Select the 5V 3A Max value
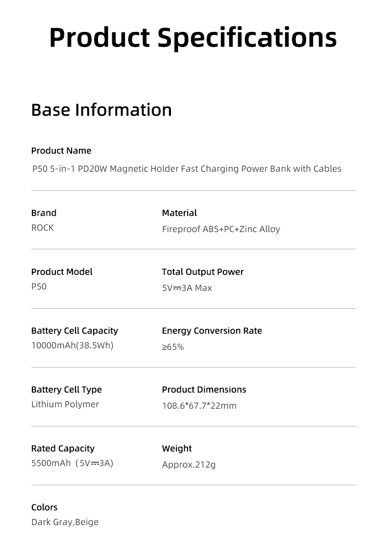The image size is (387, 552). click(187, 288)
